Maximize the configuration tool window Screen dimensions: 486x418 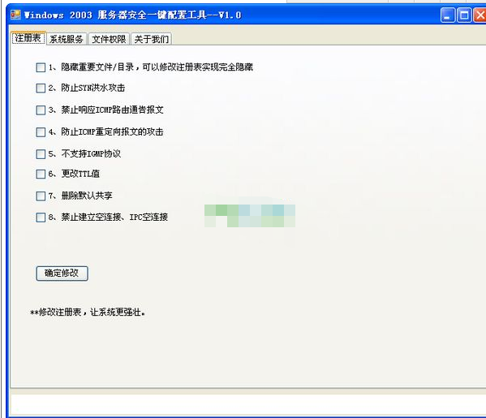(x=464, y=15)
